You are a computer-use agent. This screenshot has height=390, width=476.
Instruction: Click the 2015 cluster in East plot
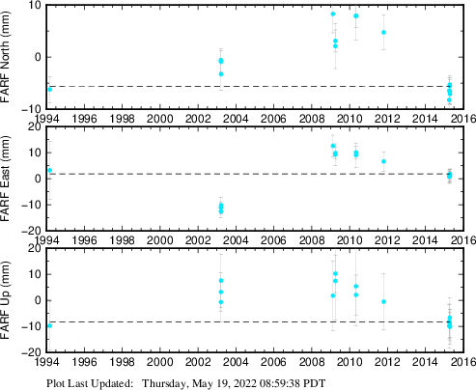pos(450,176)
